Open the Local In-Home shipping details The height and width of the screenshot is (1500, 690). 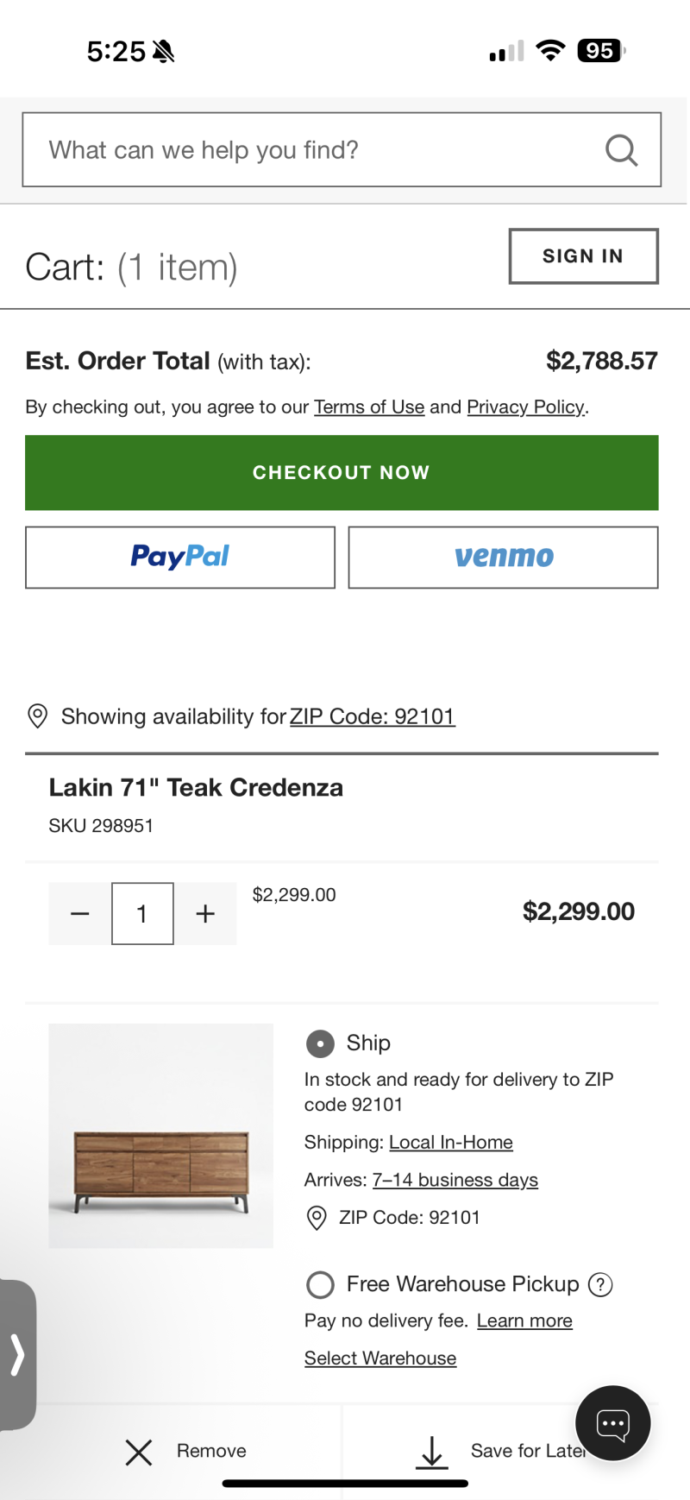pyautogui.click(x=450, y=1143)
